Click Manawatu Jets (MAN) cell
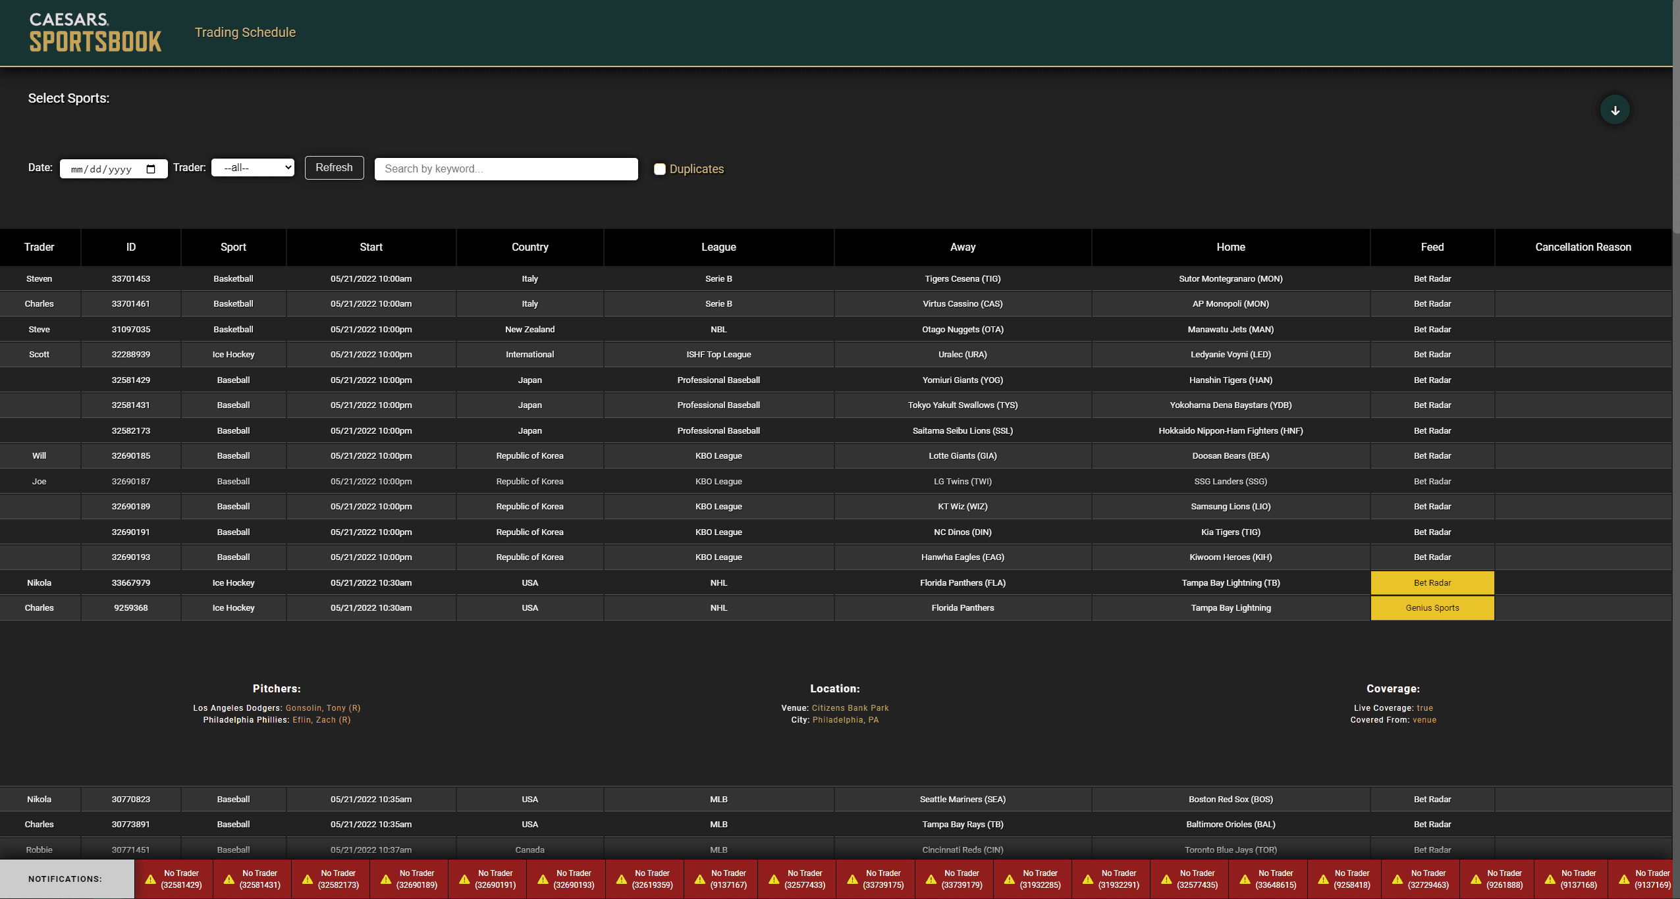This screenshot has height=899, width=1680. pyautogui.click(x=1231, y=330)
